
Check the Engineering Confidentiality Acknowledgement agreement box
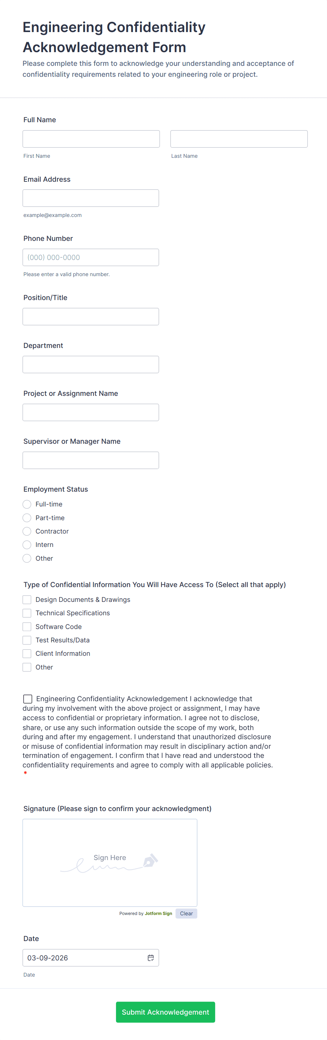pos(28,698)
